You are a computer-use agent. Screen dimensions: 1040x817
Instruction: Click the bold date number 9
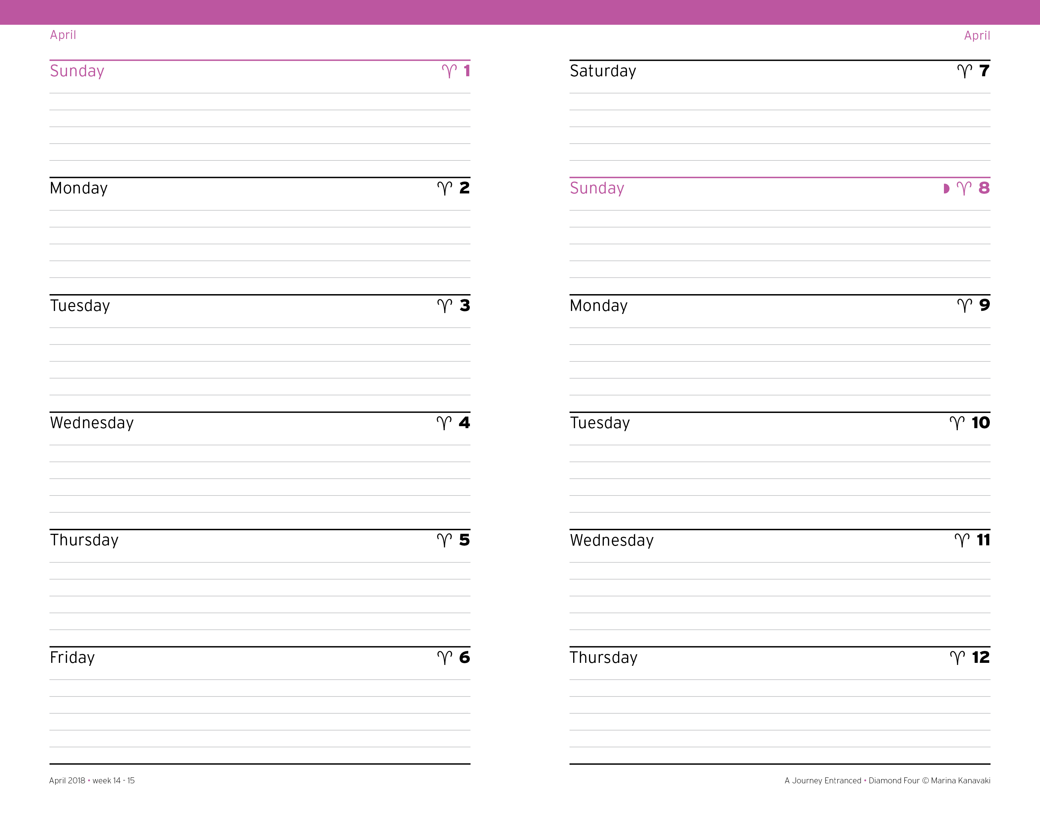point(984,305)
